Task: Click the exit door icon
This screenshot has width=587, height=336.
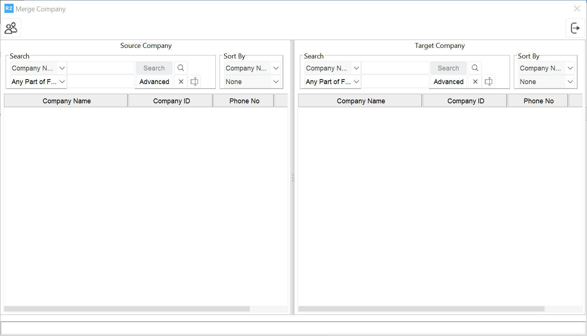Action: pyautogui.click(x=575, y=28)
